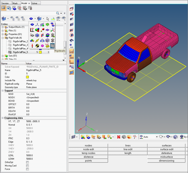
Task: Click the yellow Color swatch in properties
Action: click(27, 77)
